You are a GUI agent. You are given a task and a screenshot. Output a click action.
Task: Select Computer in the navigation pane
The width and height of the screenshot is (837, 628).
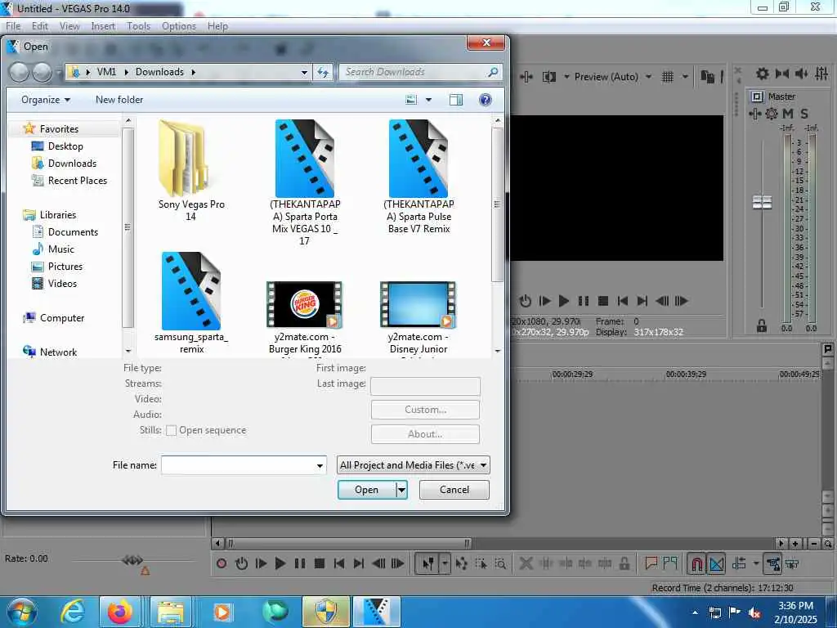click(62, 318)
